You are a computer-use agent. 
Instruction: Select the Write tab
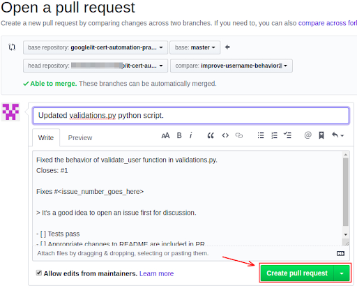tap(46, 138)
